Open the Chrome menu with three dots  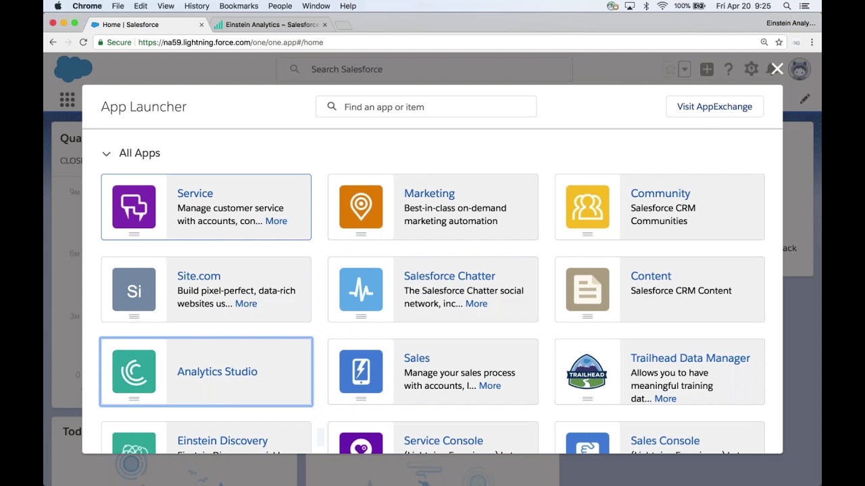812,42
